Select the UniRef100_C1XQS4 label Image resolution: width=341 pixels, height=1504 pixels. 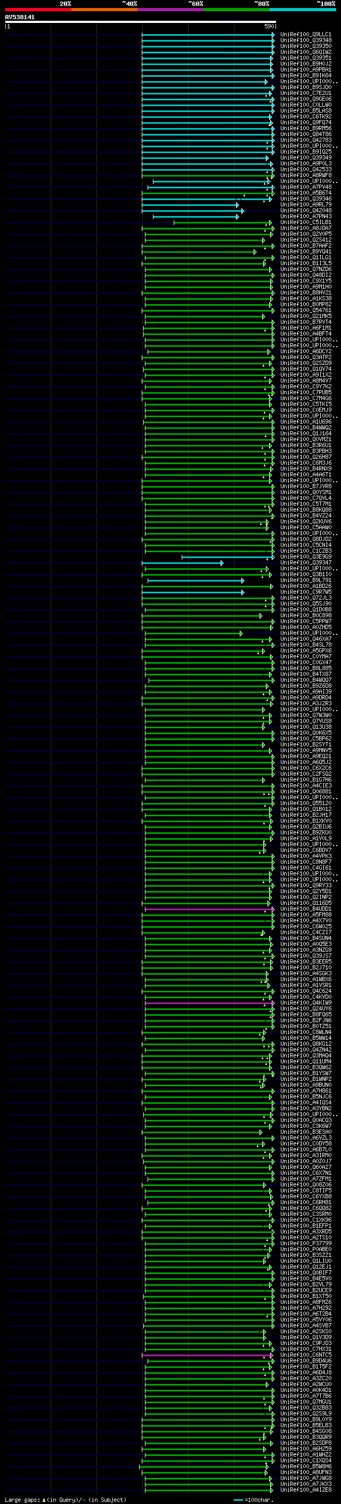point(305,1461)
